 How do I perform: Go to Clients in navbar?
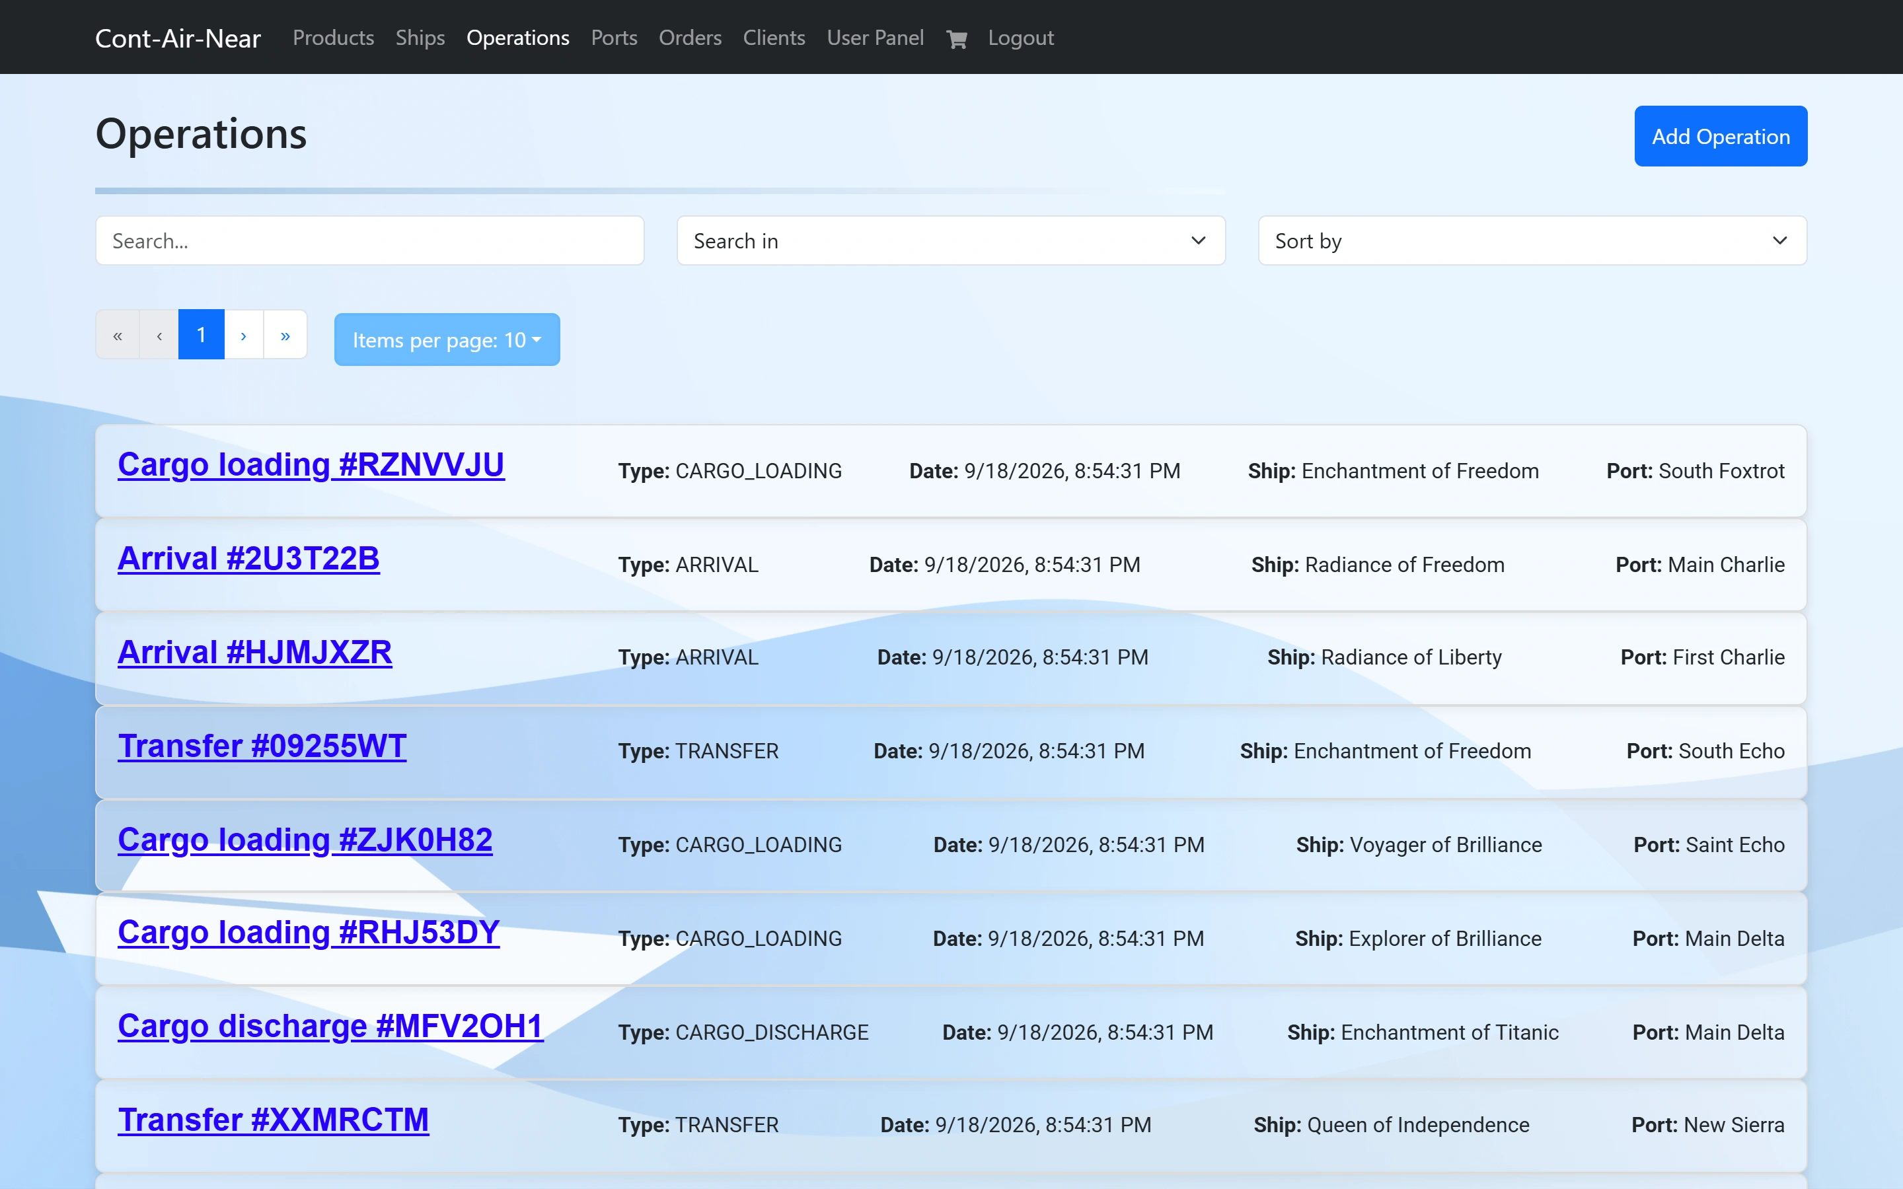click(x=774, y=38)
